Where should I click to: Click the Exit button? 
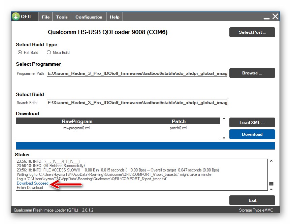point(252,200)
